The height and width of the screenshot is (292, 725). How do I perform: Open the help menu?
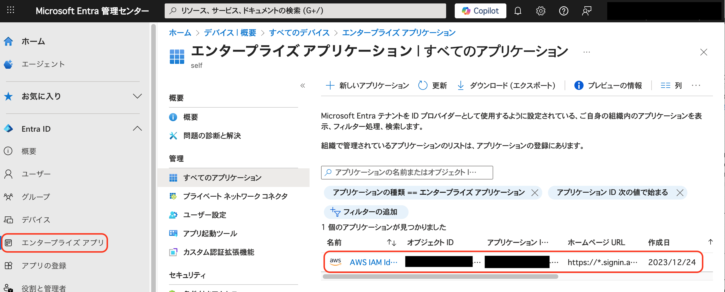tap(563, 11)
